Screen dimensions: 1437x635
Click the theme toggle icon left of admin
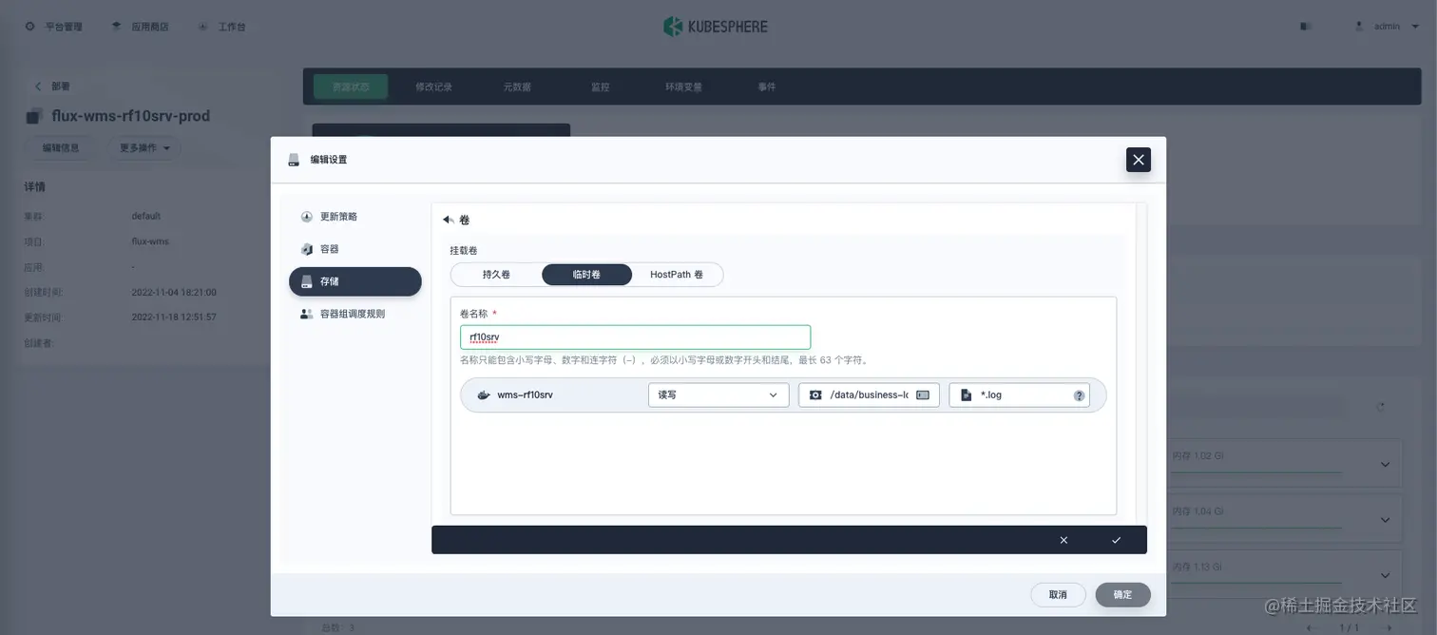click(x=1307, y=27)
